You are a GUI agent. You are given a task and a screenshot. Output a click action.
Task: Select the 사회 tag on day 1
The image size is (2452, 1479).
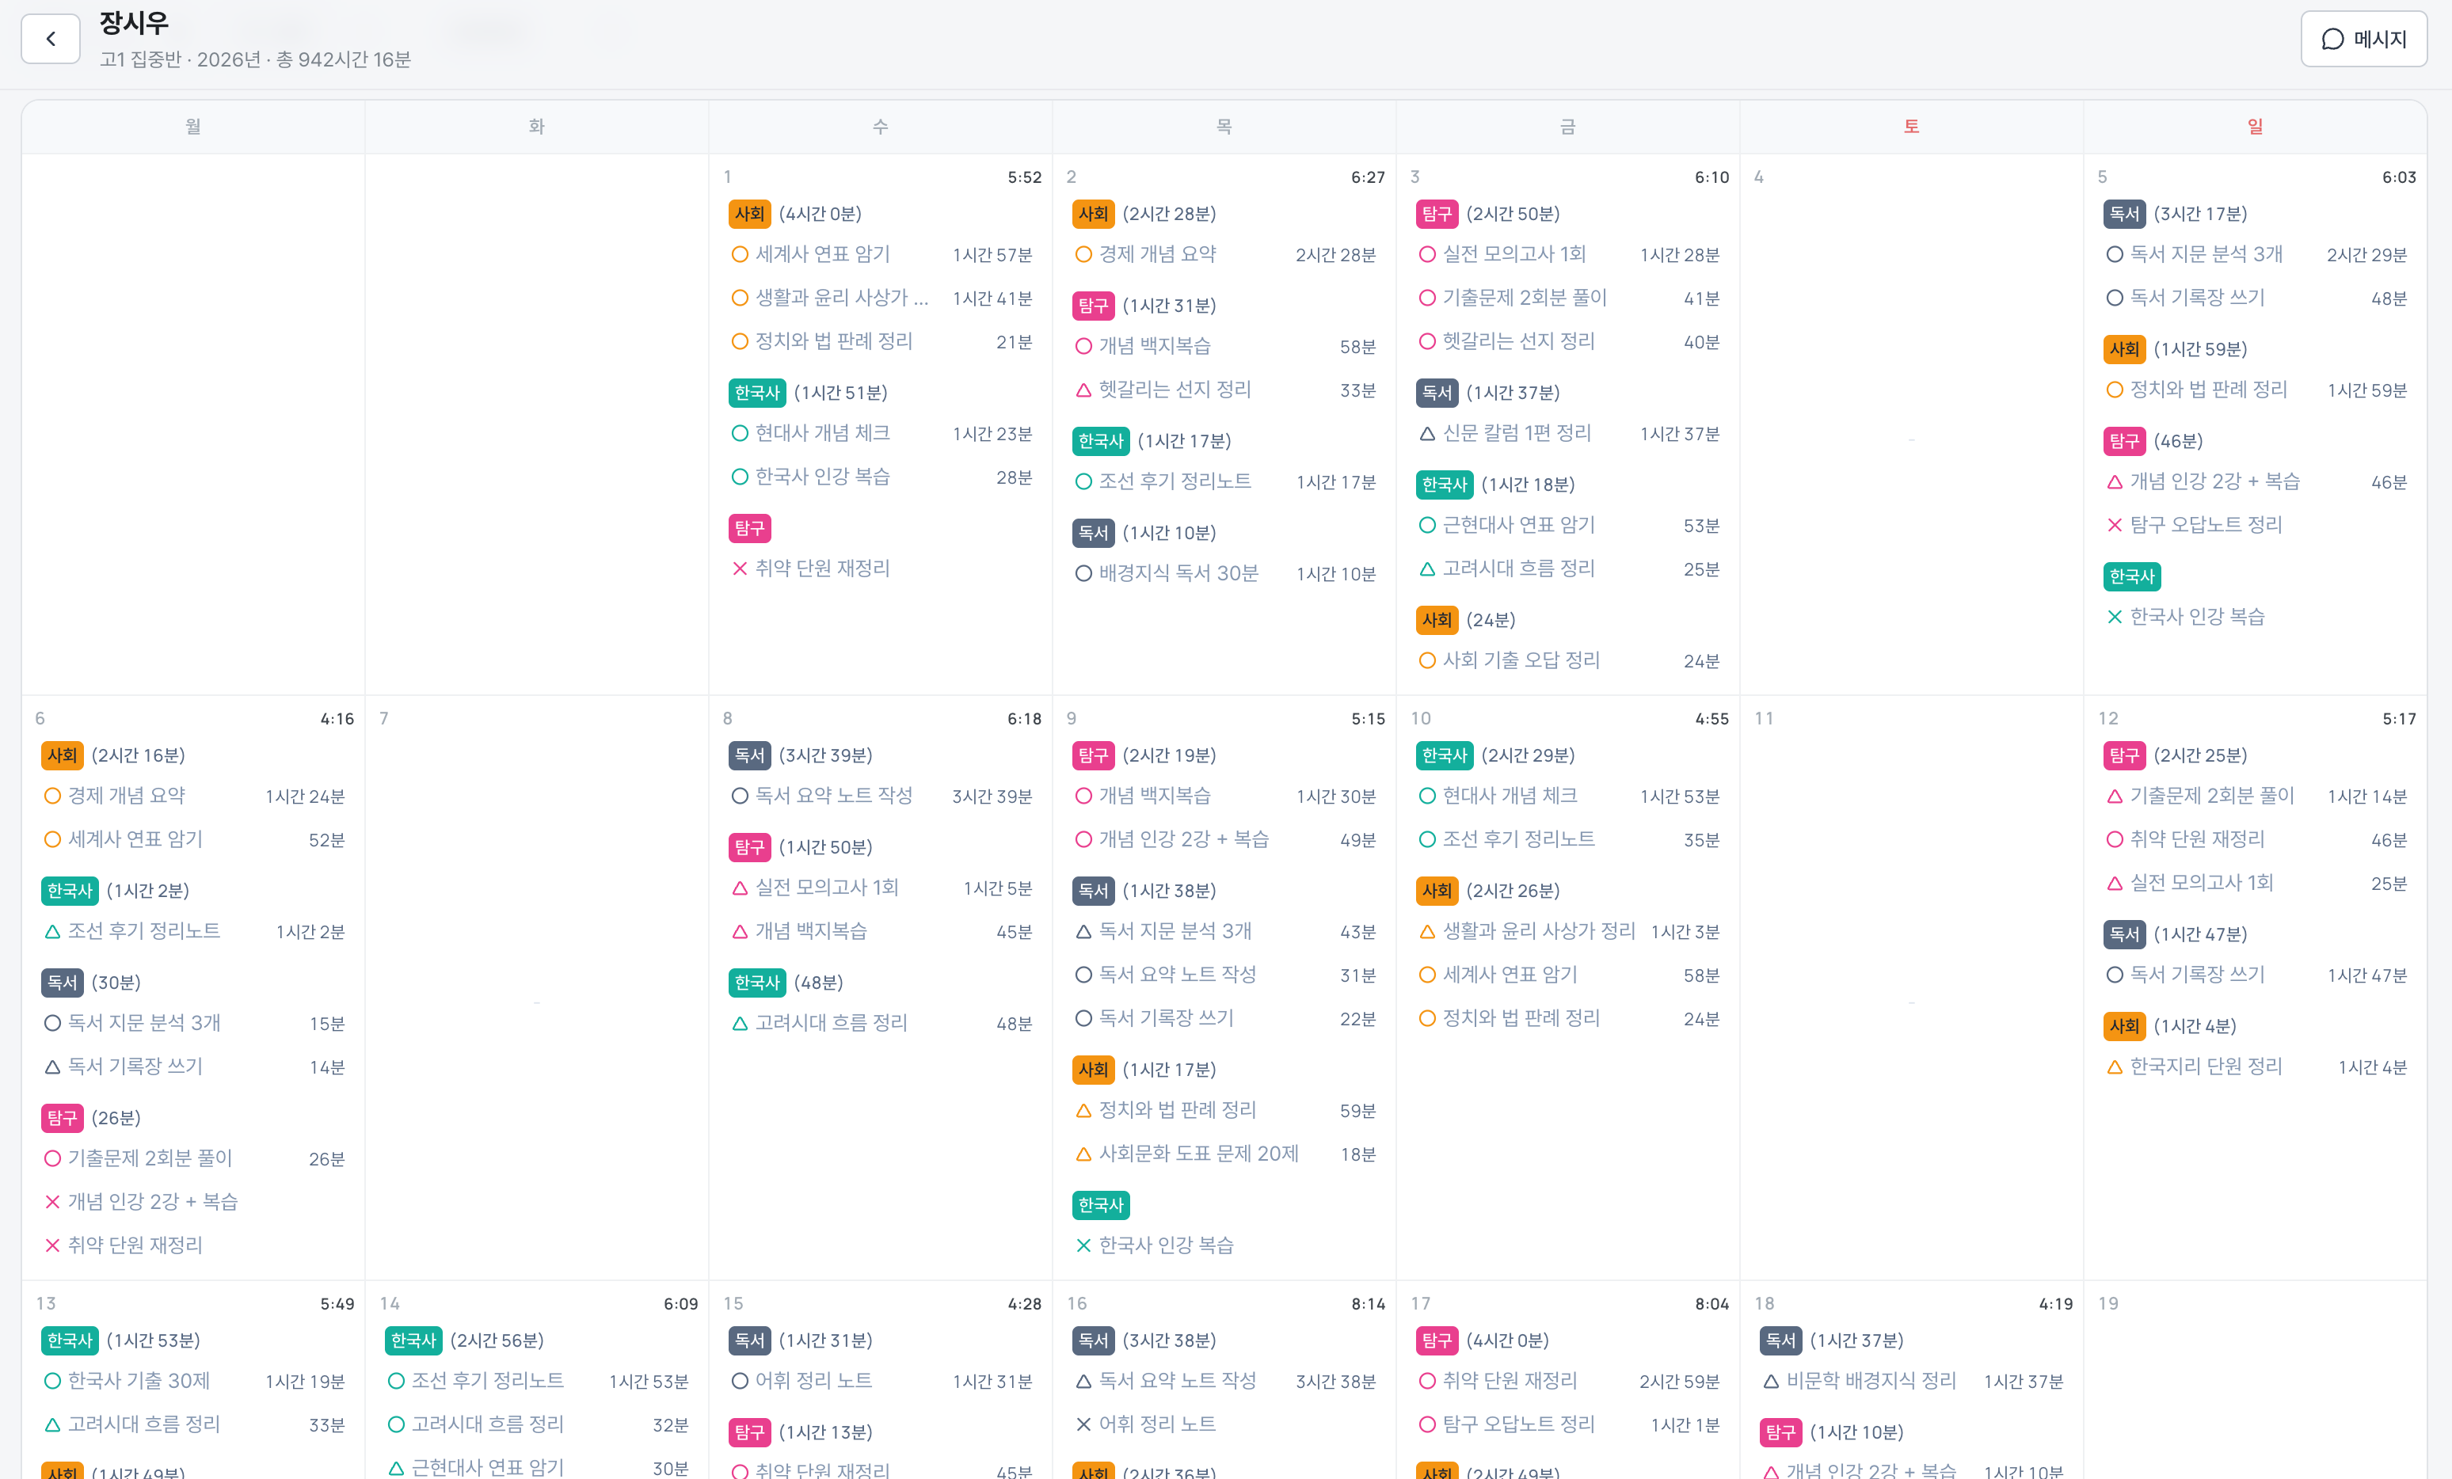click(x=749, y=214)
